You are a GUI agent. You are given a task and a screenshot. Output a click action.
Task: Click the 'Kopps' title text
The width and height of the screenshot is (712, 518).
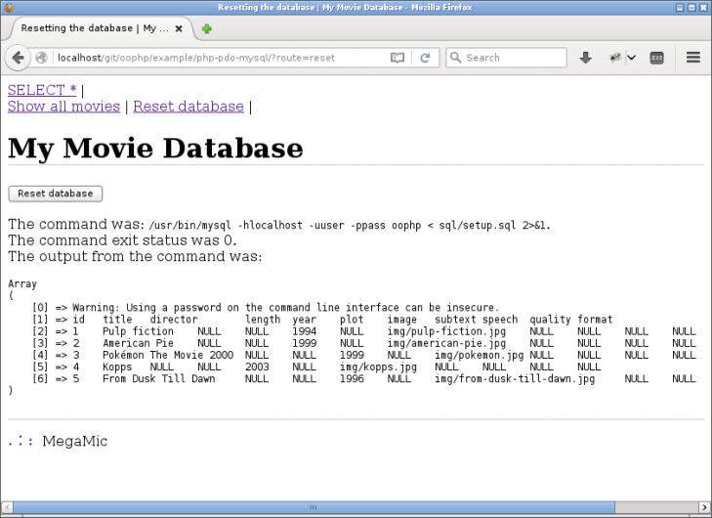tap(117, 367)
